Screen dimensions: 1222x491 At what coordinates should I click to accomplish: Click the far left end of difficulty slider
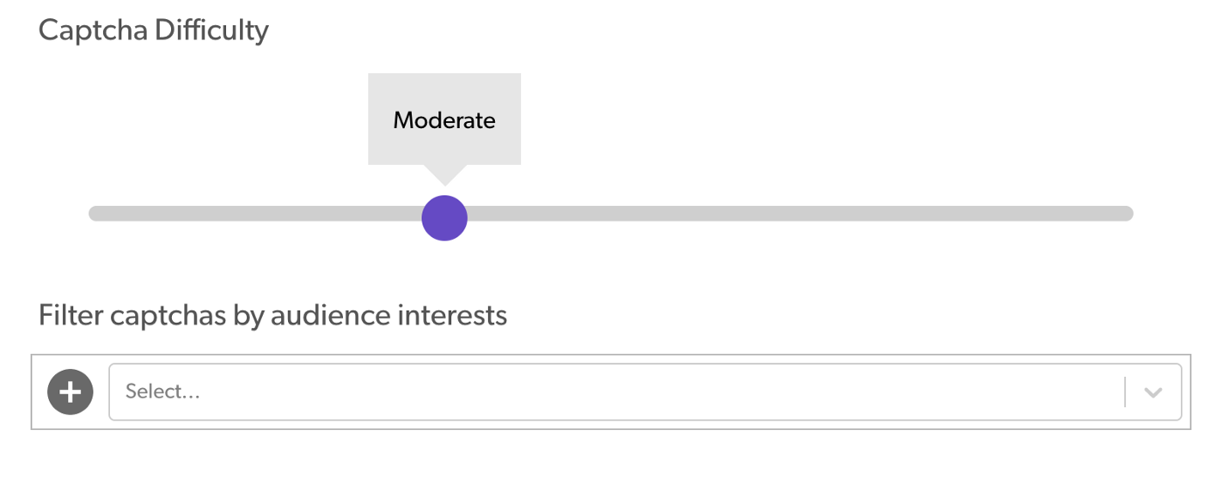pos(96,214)
